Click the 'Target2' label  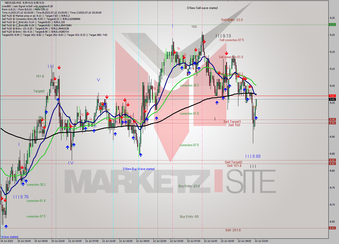(39, 91)
